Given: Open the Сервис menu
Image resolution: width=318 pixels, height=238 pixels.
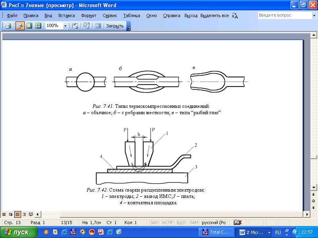Looking at the screenshot, I should pos(110,15).
